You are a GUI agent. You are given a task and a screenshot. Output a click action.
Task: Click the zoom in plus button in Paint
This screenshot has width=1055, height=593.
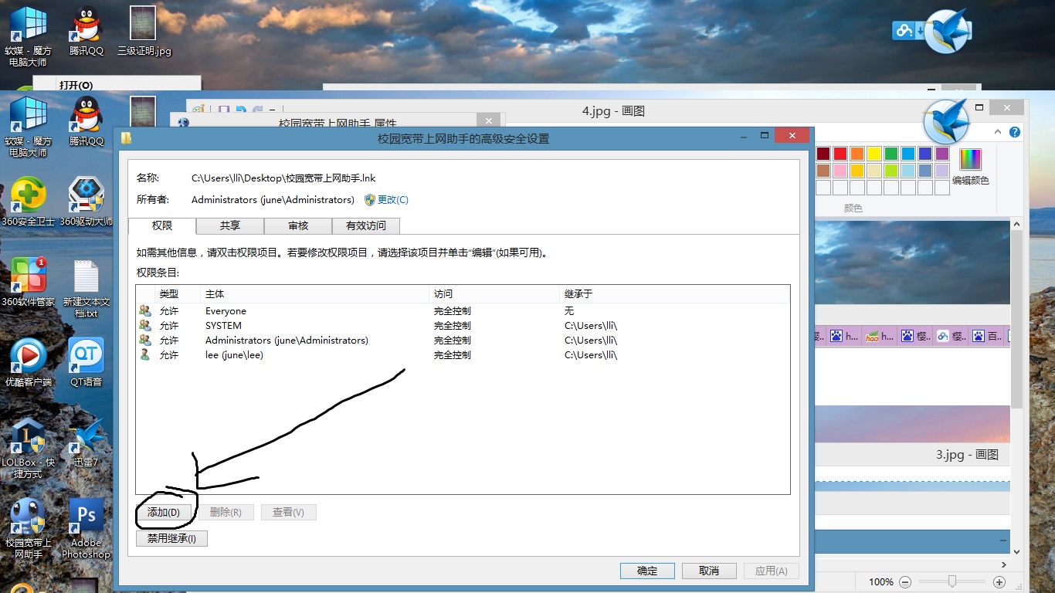(x=999, y=582)
